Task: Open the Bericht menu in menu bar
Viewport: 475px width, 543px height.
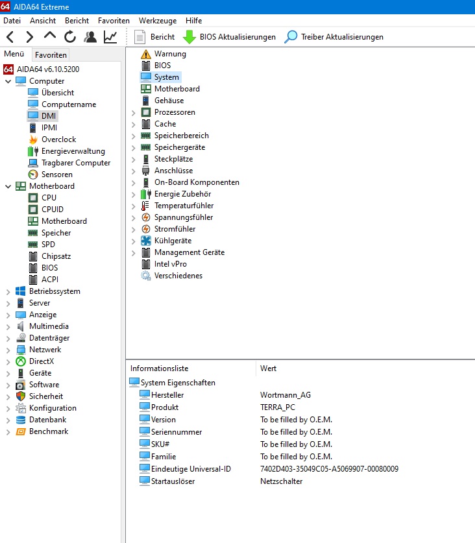Action: 77,21
